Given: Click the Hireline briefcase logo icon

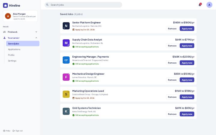Looking at the screenshot, I should [x=5, y=5].
